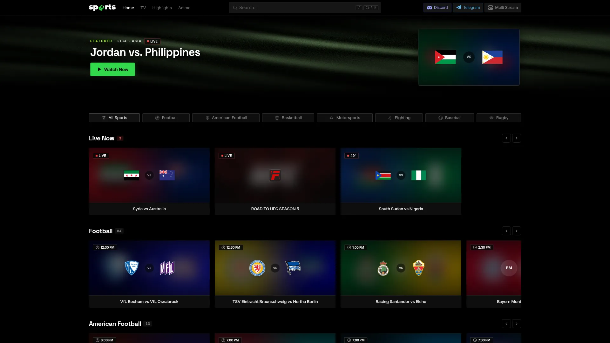Open featured Jordan vs Philippines thumbnail

pyautogui.click(x=469, y=57)
